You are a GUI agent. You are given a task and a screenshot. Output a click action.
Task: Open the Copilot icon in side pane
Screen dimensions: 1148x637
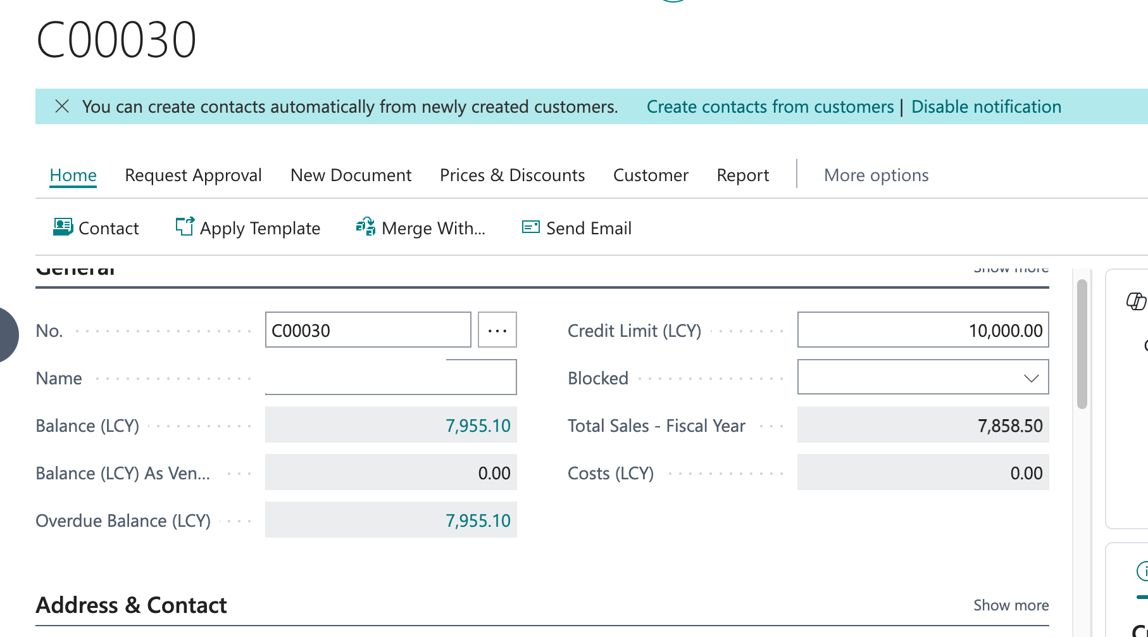(x=1135, y=301)
